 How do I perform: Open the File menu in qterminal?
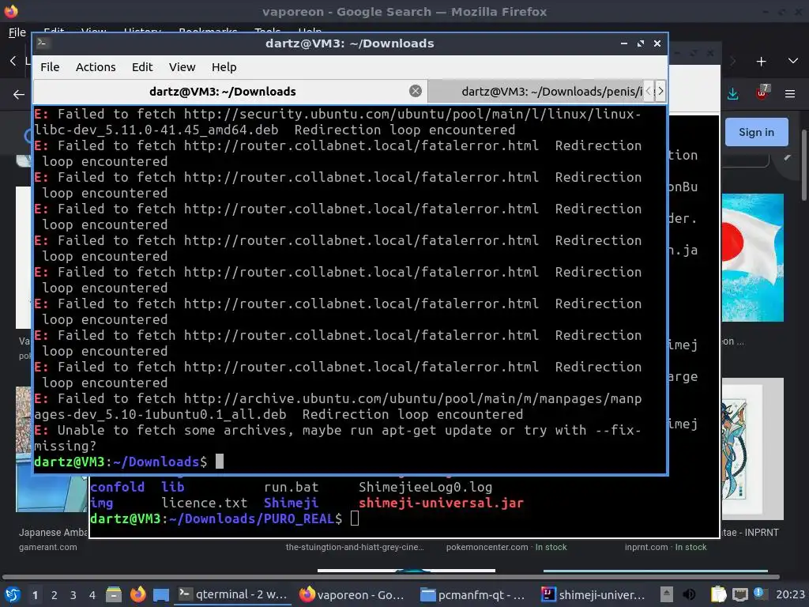pos(50,67)
